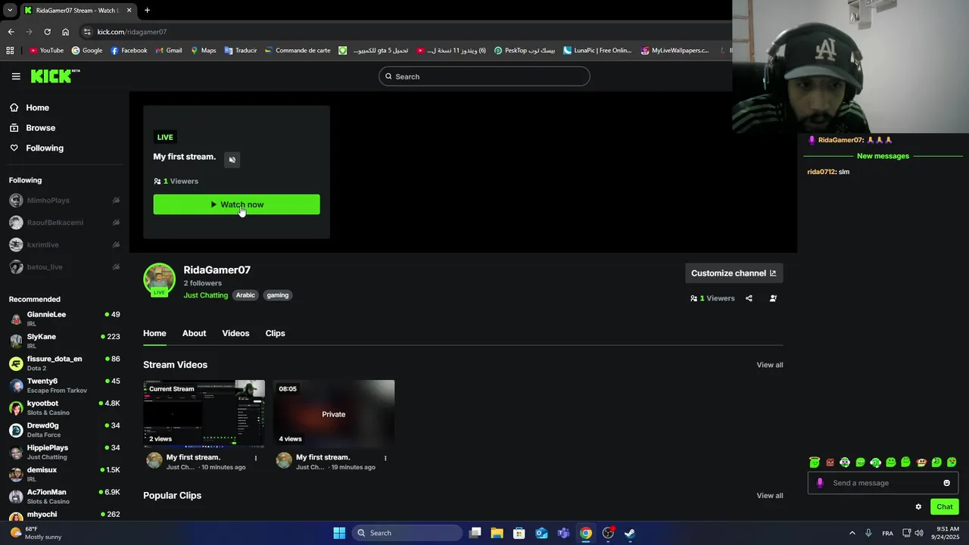Open chat settings gear

point(918,507)
